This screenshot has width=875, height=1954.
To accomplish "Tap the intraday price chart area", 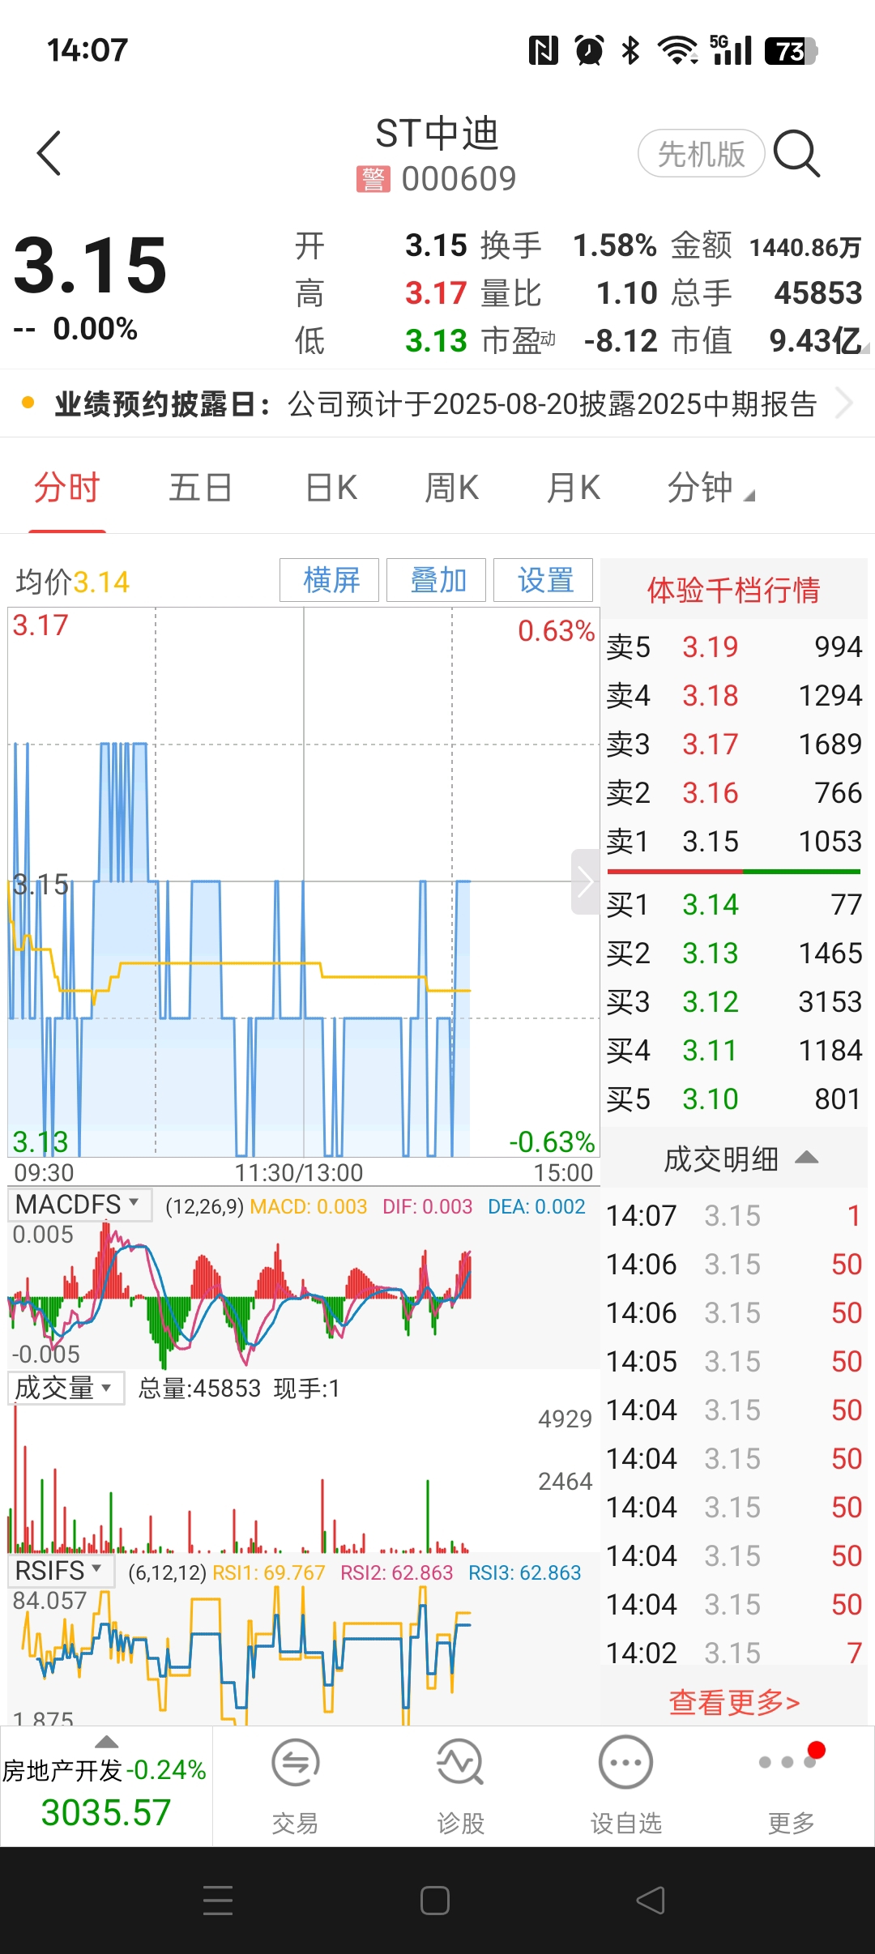I will click(304, 882).
